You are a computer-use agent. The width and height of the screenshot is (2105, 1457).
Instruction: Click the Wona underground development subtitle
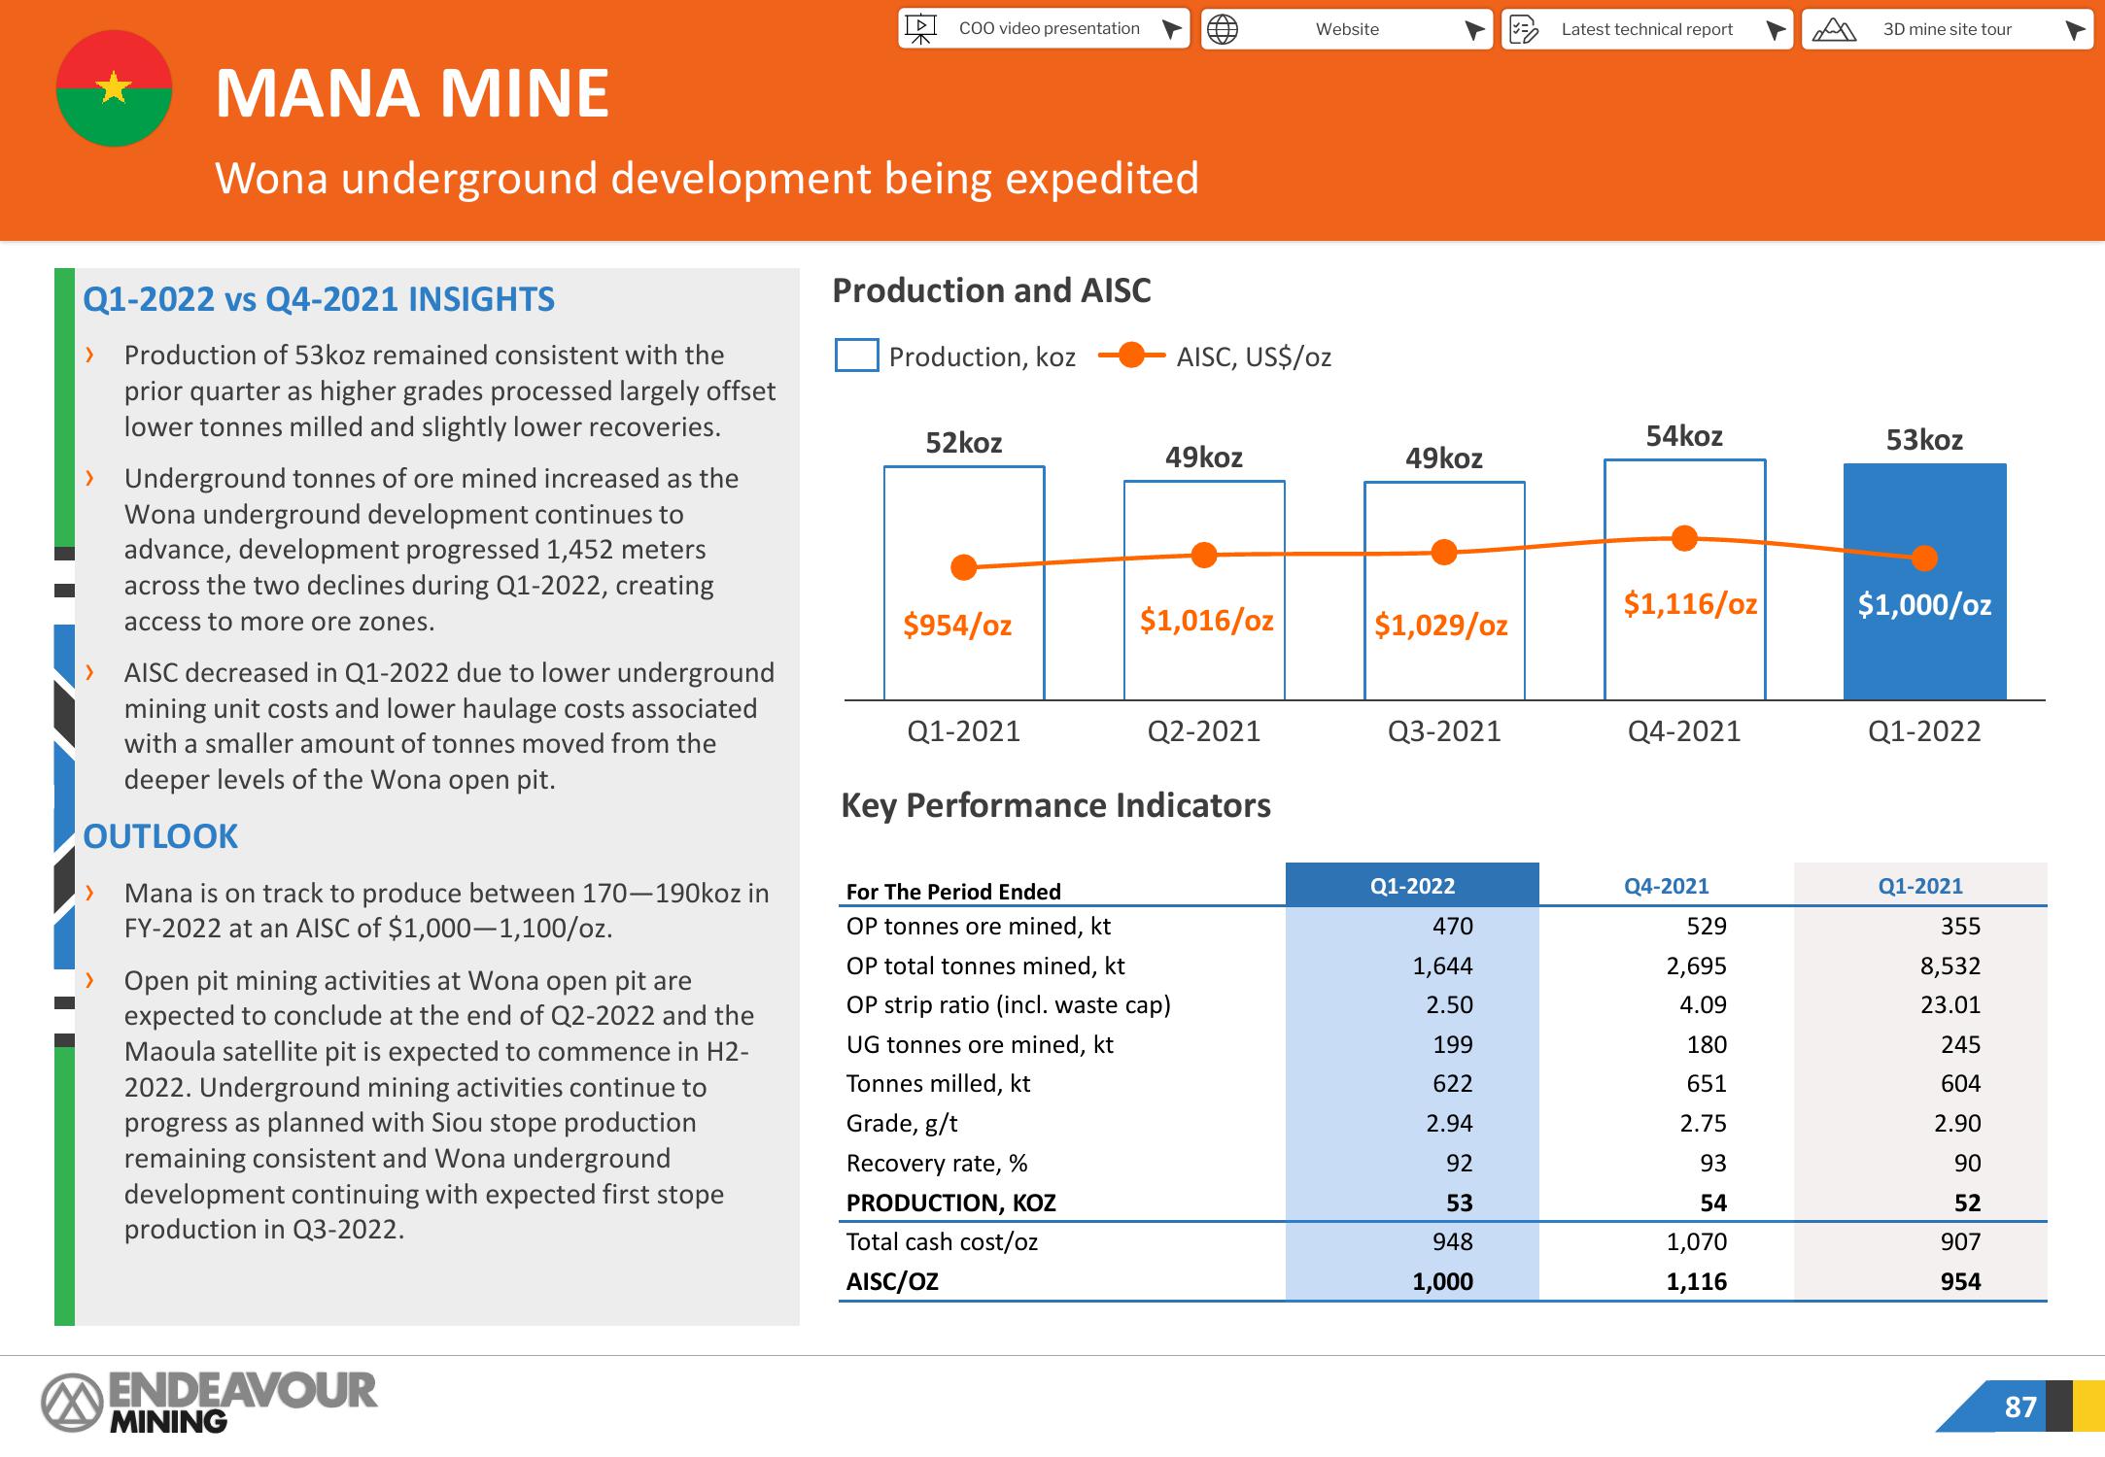[x=707, y=179]
